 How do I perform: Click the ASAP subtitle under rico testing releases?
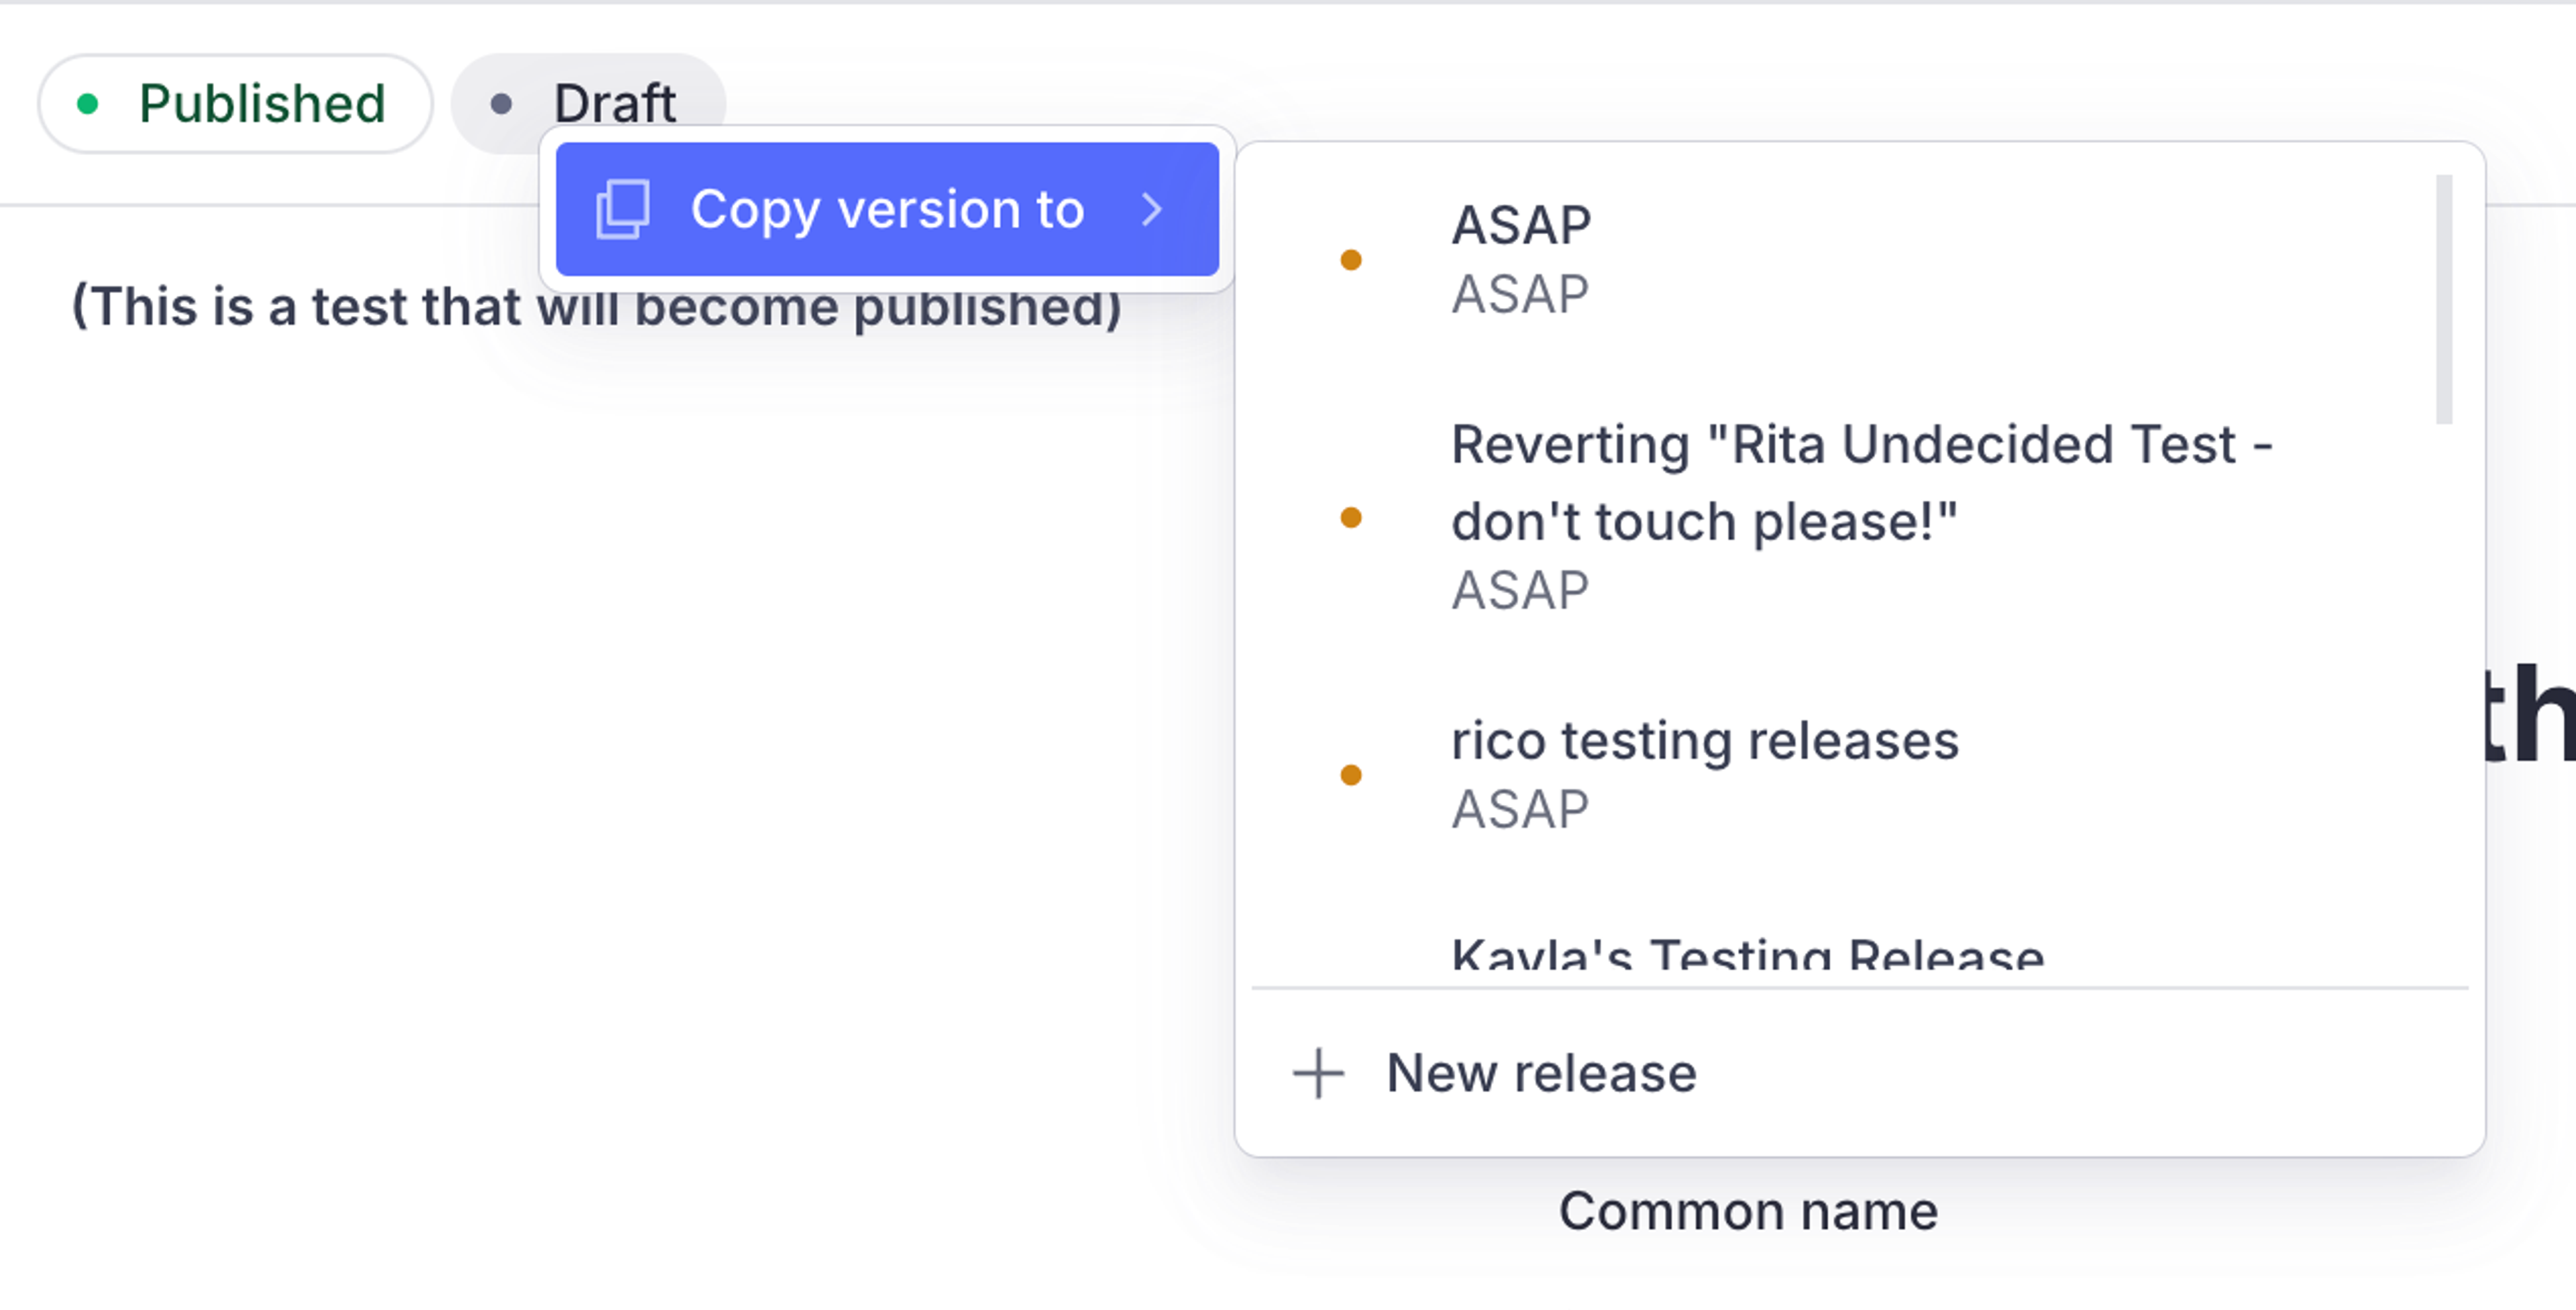[1520, 809]
